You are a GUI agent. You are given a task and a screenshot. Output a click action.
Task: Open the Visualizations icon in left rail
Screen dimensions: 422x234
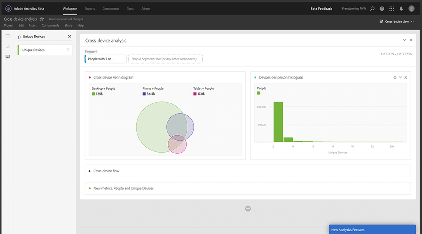coord(7,46)
